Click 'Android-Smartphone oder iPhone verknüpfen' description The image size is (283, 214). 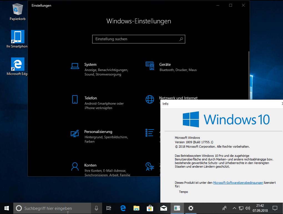[x=104, y=106]
